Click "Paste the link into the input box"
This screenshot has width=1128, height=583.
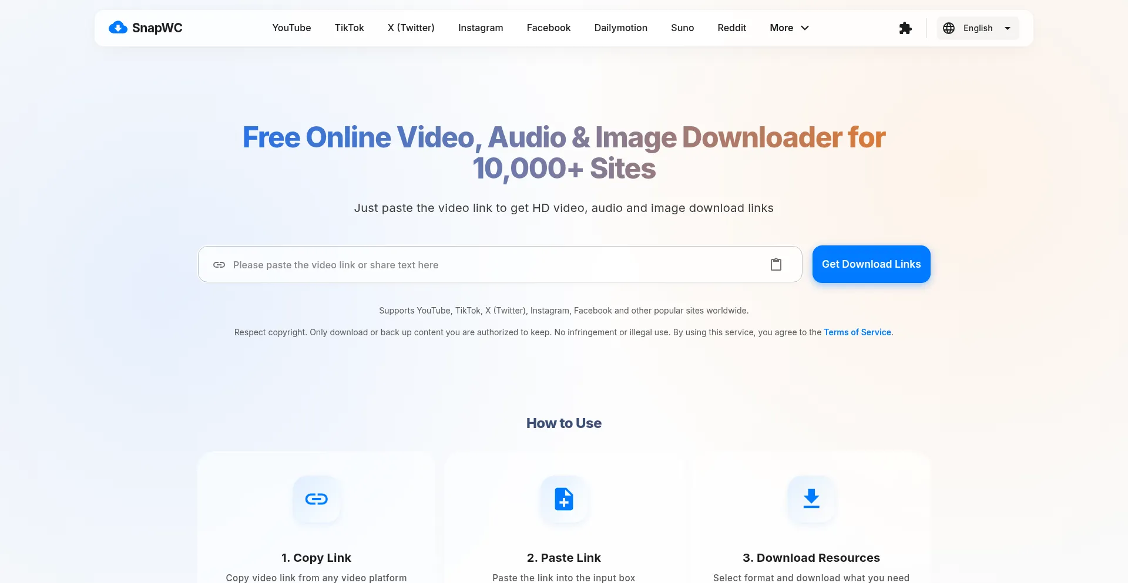(564, 578)
